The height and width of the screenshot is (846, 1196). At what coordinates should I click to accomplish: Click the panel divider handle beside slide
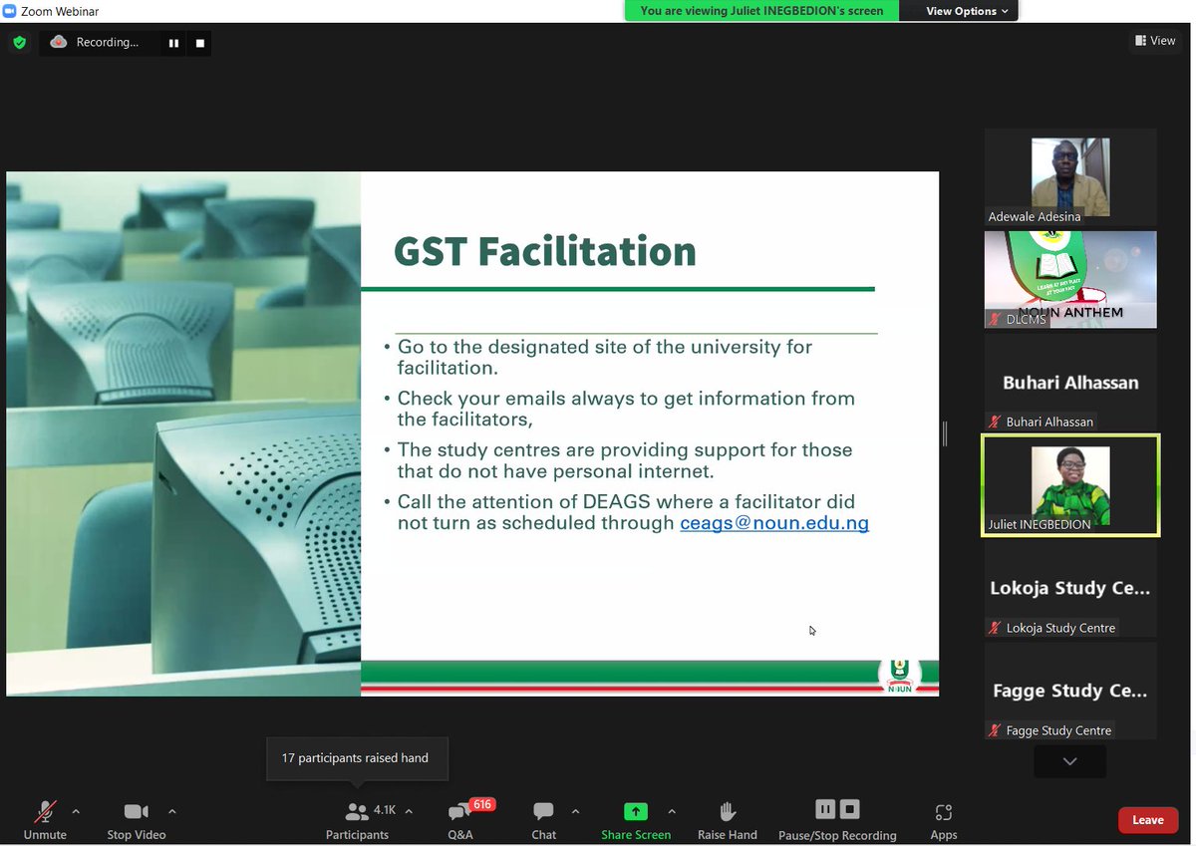pyautogui.click(x=944, y=433)
